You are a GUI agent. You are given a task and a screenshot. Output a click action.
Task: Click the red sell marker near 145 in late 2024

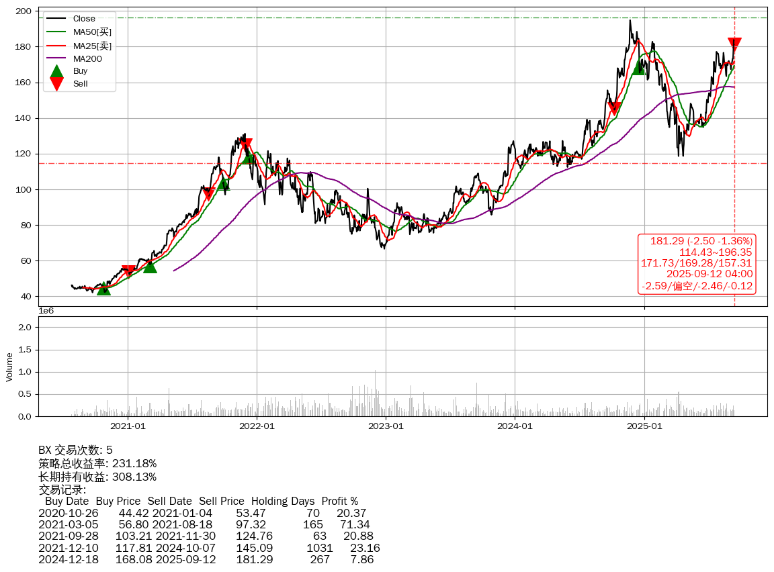tap(614, 108)
